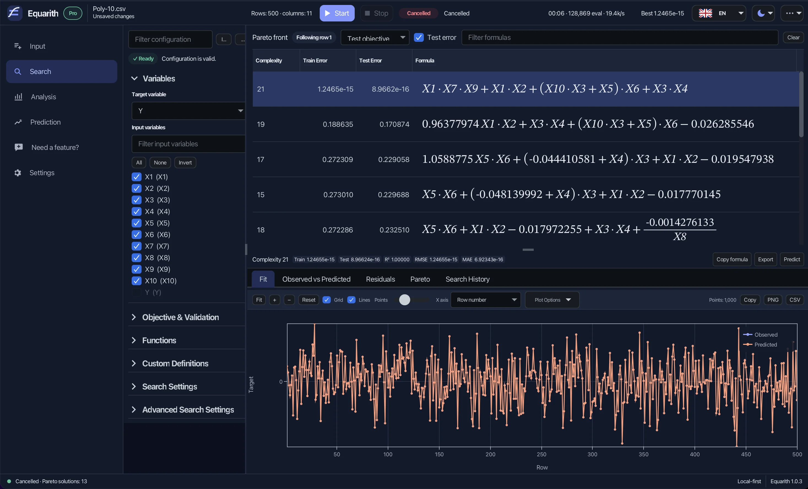The width and height of the screenshot is (808, 489).
Task: Toggle the Test error checkbox
Action: tap(419, 37)
